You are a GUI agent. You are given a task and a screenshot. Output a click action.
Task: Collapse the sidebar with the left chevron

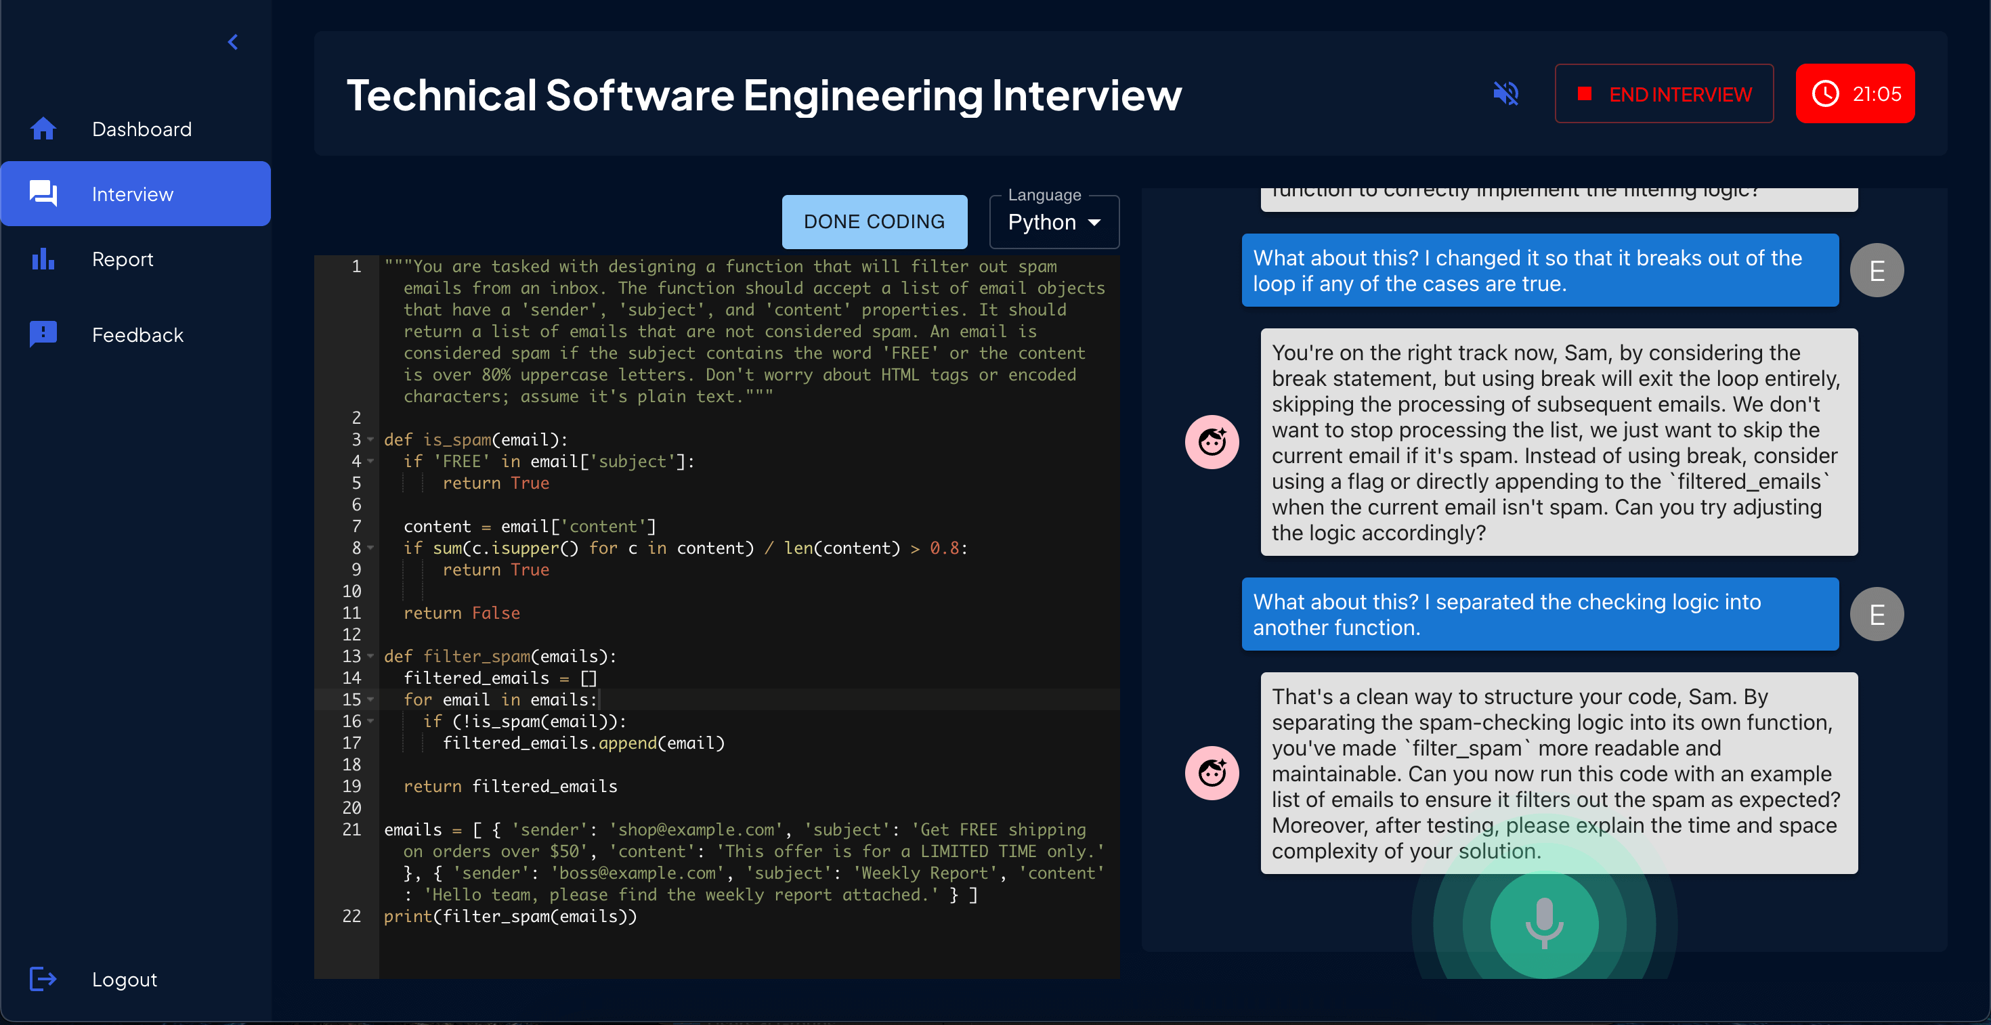tap(232, 42)
